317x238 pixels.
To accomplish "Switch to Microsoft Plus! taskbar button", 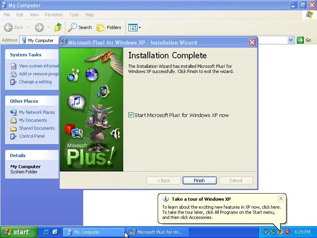I will [158, 232].
